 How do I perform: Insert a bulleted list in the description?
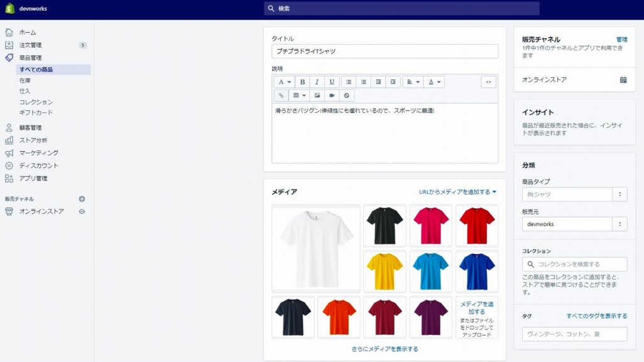pyautogui.click(x=349, y=82)
